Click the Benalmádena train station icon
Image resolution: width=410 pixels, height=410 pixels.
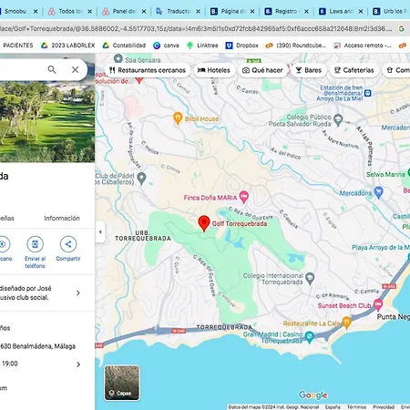(368, 93)
